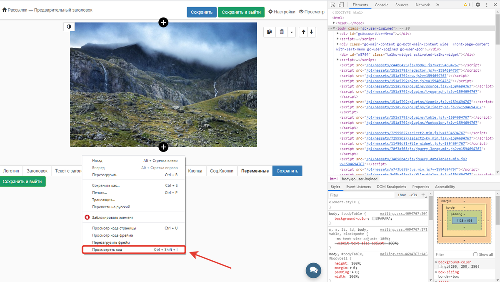Expand the head element node
This screenshot has height=282, width=500.
(x=334, y=23)
